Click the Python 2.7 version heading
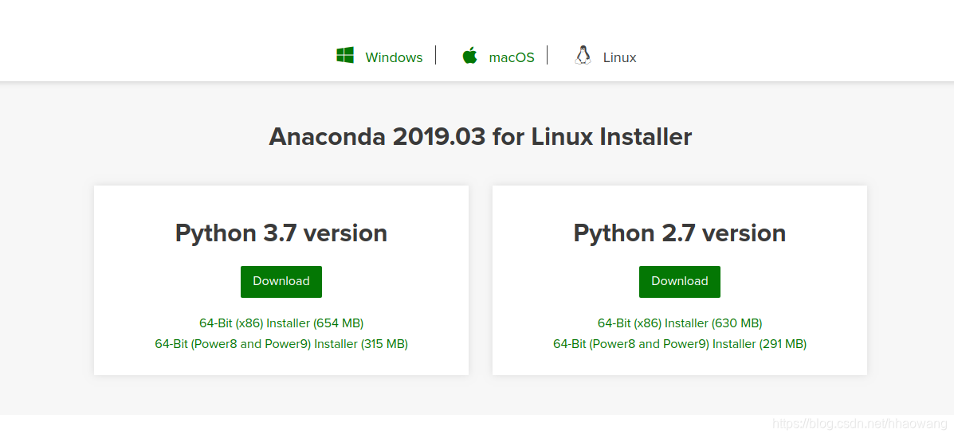 pyautogui.click(x=680, y=233)
